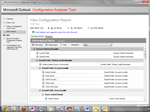Viewport: 150px width, 112px height.
Task: Click the report list scrollbar thumb
Action: coord(145,54)
